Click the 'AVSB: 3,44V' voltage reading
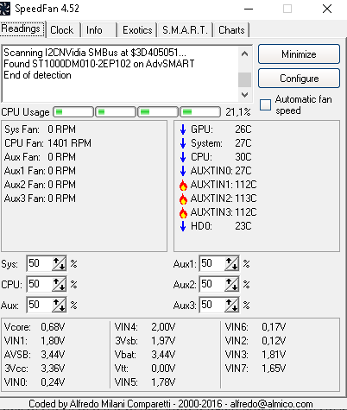The image size is (347, 410). tap(35, 355)
